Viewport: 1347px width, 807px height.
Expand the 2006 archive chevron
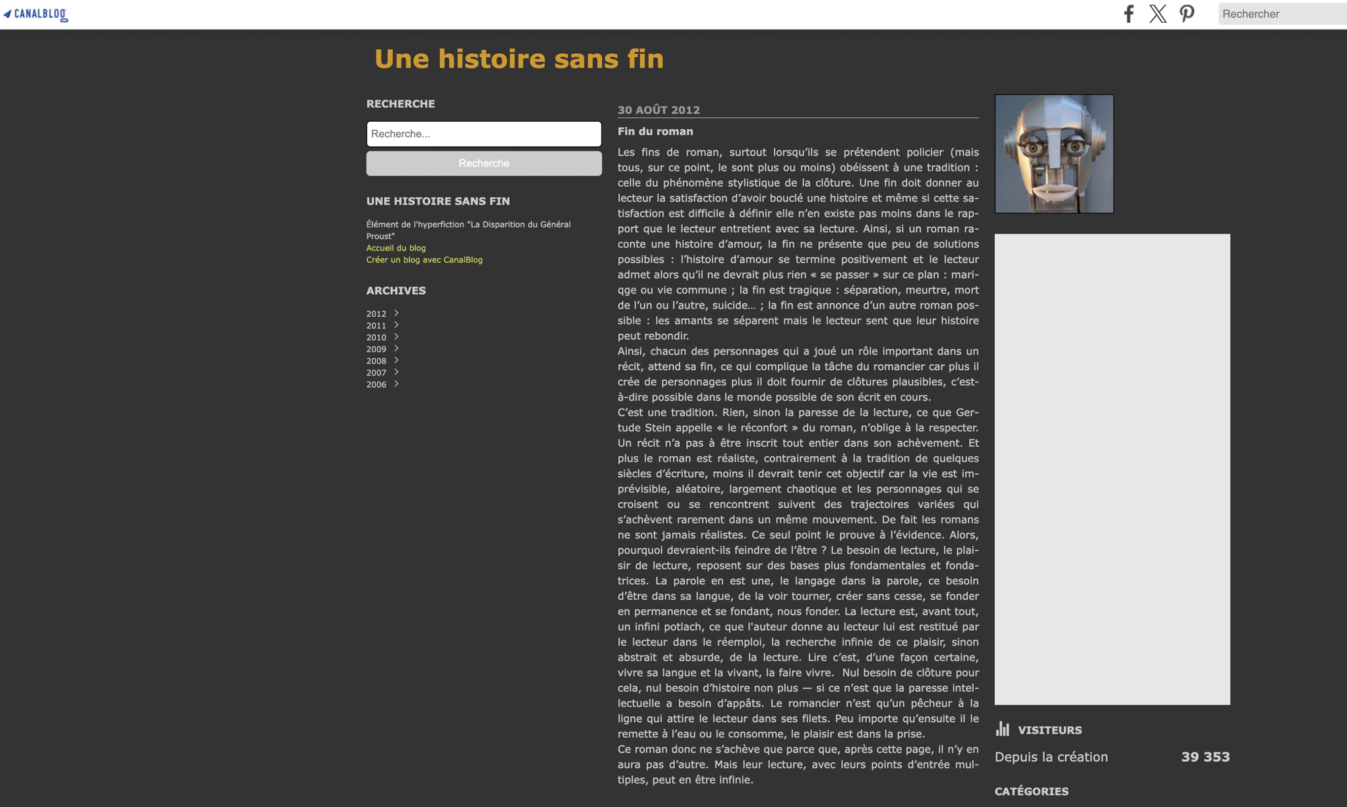397,384
